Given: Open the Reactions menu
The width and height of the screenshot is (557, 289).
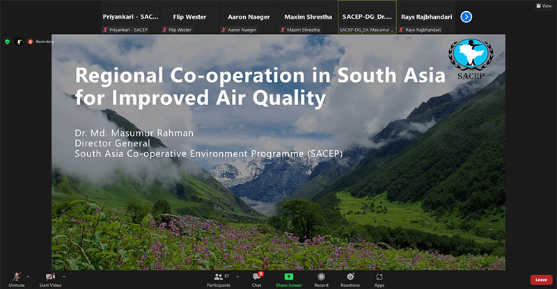Looking at the screenshot, I should click(x=350, y=280).
